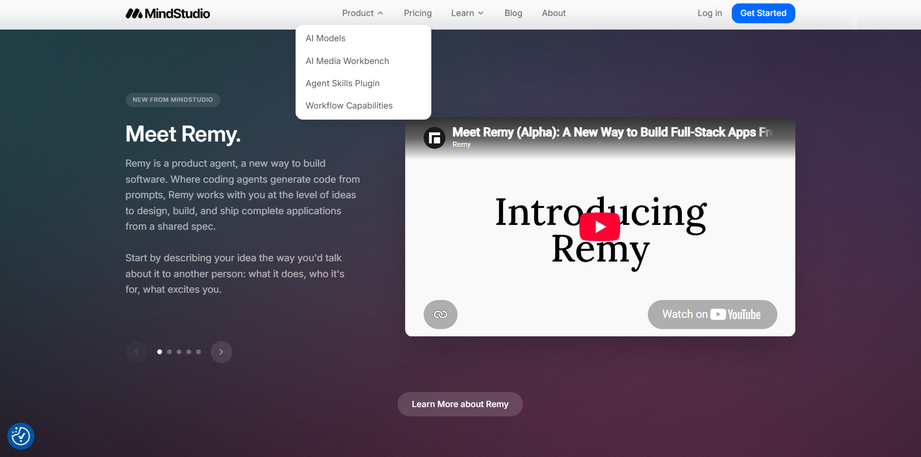Open the Pricing page
This screenshot has width=921, height=457.
pos(418,13)
